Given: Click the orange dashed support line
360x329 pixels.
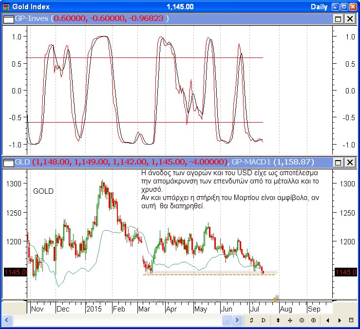Looking at the screenshot, I should coord(209,274).
